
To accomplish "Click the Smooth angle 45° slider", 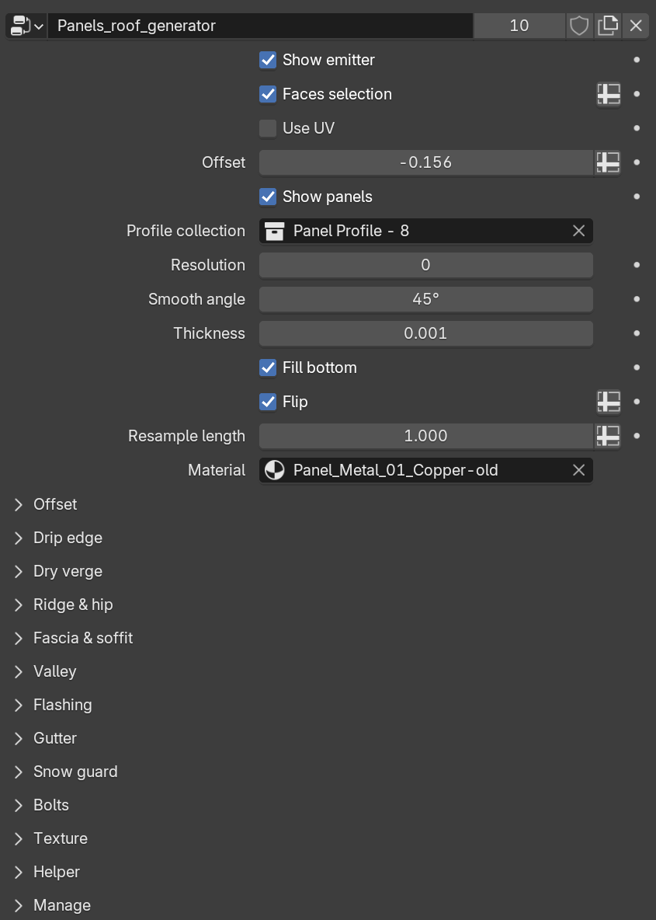I will [425, 299].
